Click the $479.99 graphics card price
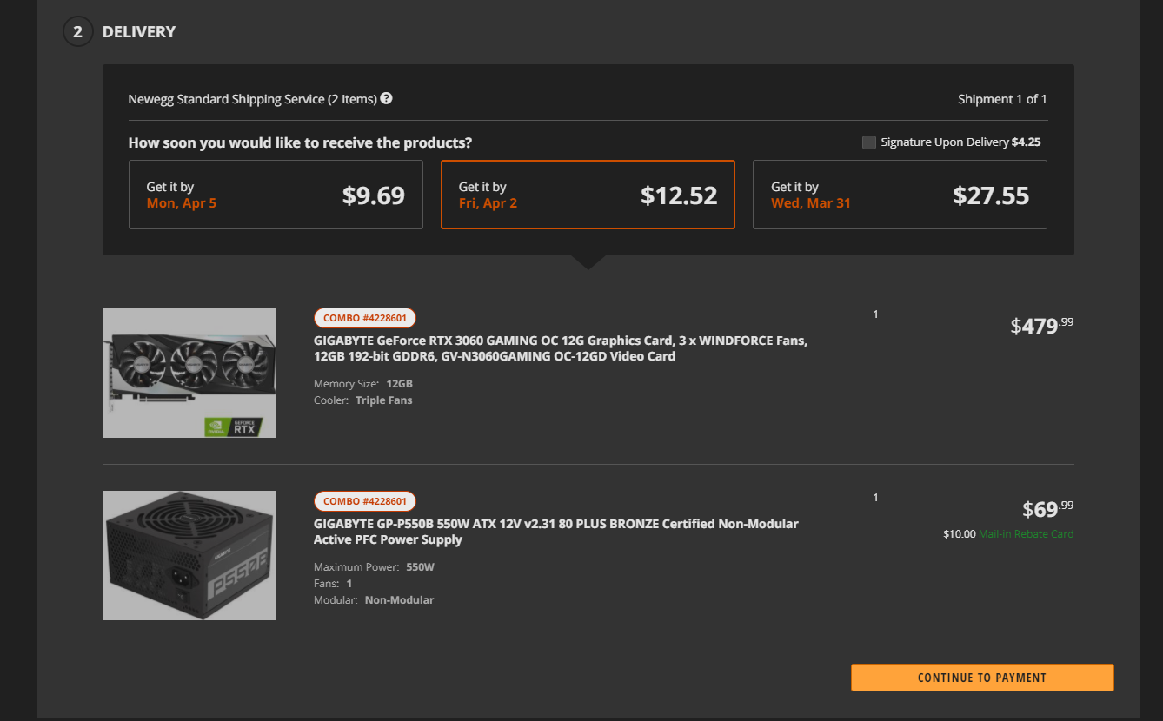 click(1041, 326)
